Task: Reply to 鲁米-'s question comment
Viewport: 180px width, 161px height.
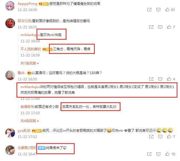Action: pyautogui.click(x=160, y=79)
